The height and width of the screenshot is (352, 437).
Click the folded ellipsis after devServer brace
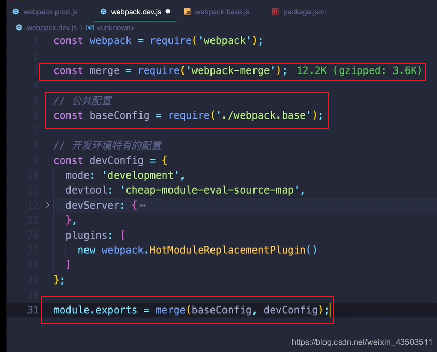click(x=143, y=206)
